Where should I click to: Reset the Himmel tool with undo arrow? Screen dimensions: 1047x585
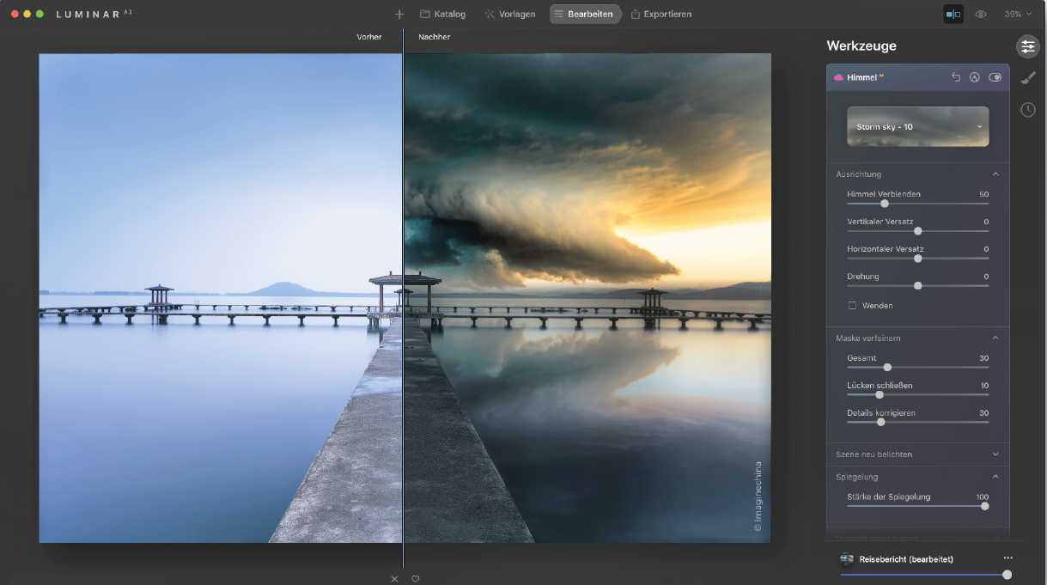(956, 77)
